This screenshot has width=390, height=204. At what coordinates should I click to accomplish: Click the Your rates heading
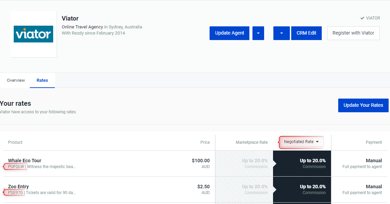pyautogui.click(x=15, y=103)
